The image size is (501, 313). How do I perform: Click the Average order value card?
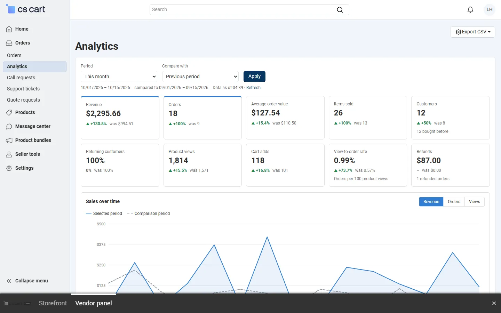click(285, 118)
